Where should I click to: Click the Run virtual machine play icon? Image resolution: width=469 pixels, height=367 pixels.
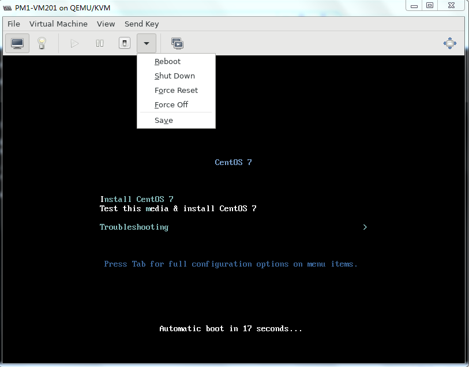74,44
